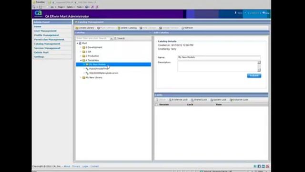Click the YouTube icon in footer
Viewport: 305px width, 172px height.
(267, 166)
